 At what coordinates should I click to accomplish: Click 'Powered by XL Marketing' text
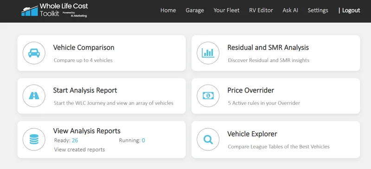pos(75,14)
